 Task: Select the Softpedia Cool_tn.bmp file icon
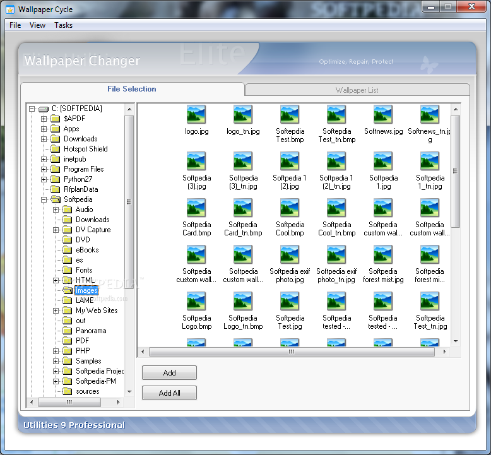pyautogui.click(x=336, y=208)
